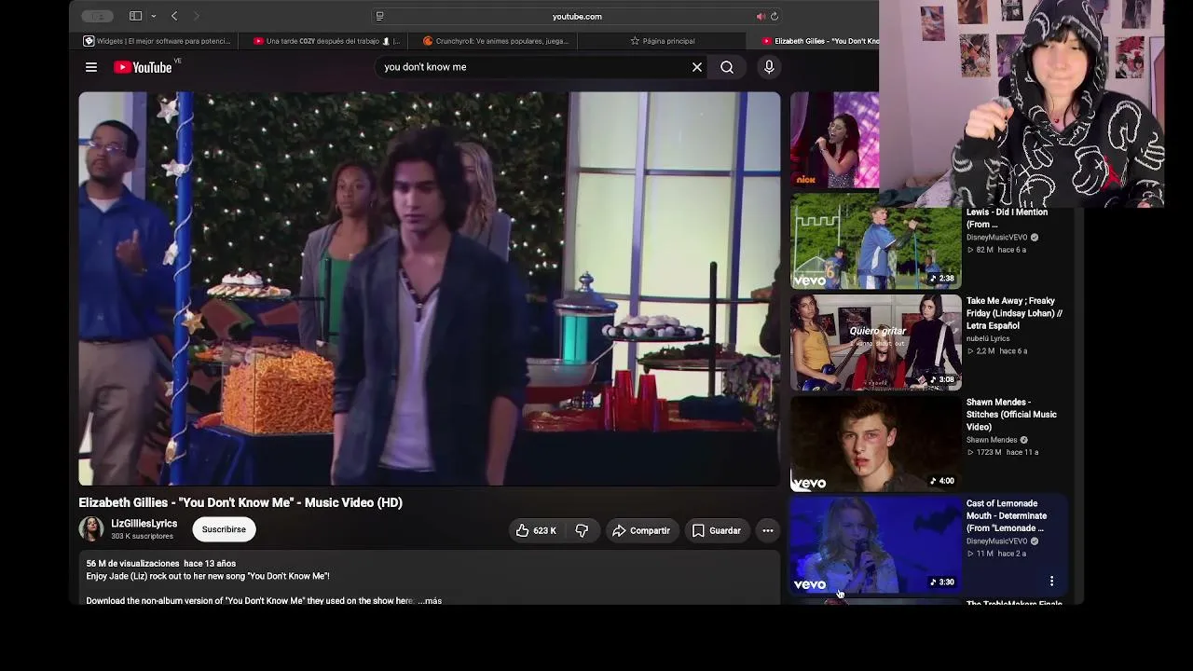The height and width of the screenshot is (671, 1193).
Task: Click the Safari window traffic-light controls
Action: click(97, 16)
